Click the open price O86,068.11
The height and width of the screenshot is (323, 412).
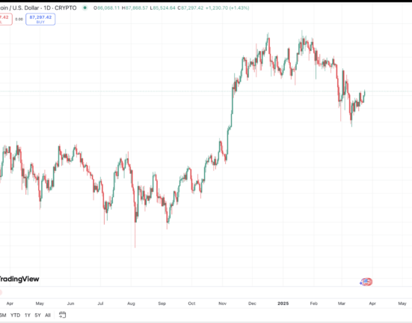tap(107, 8)
